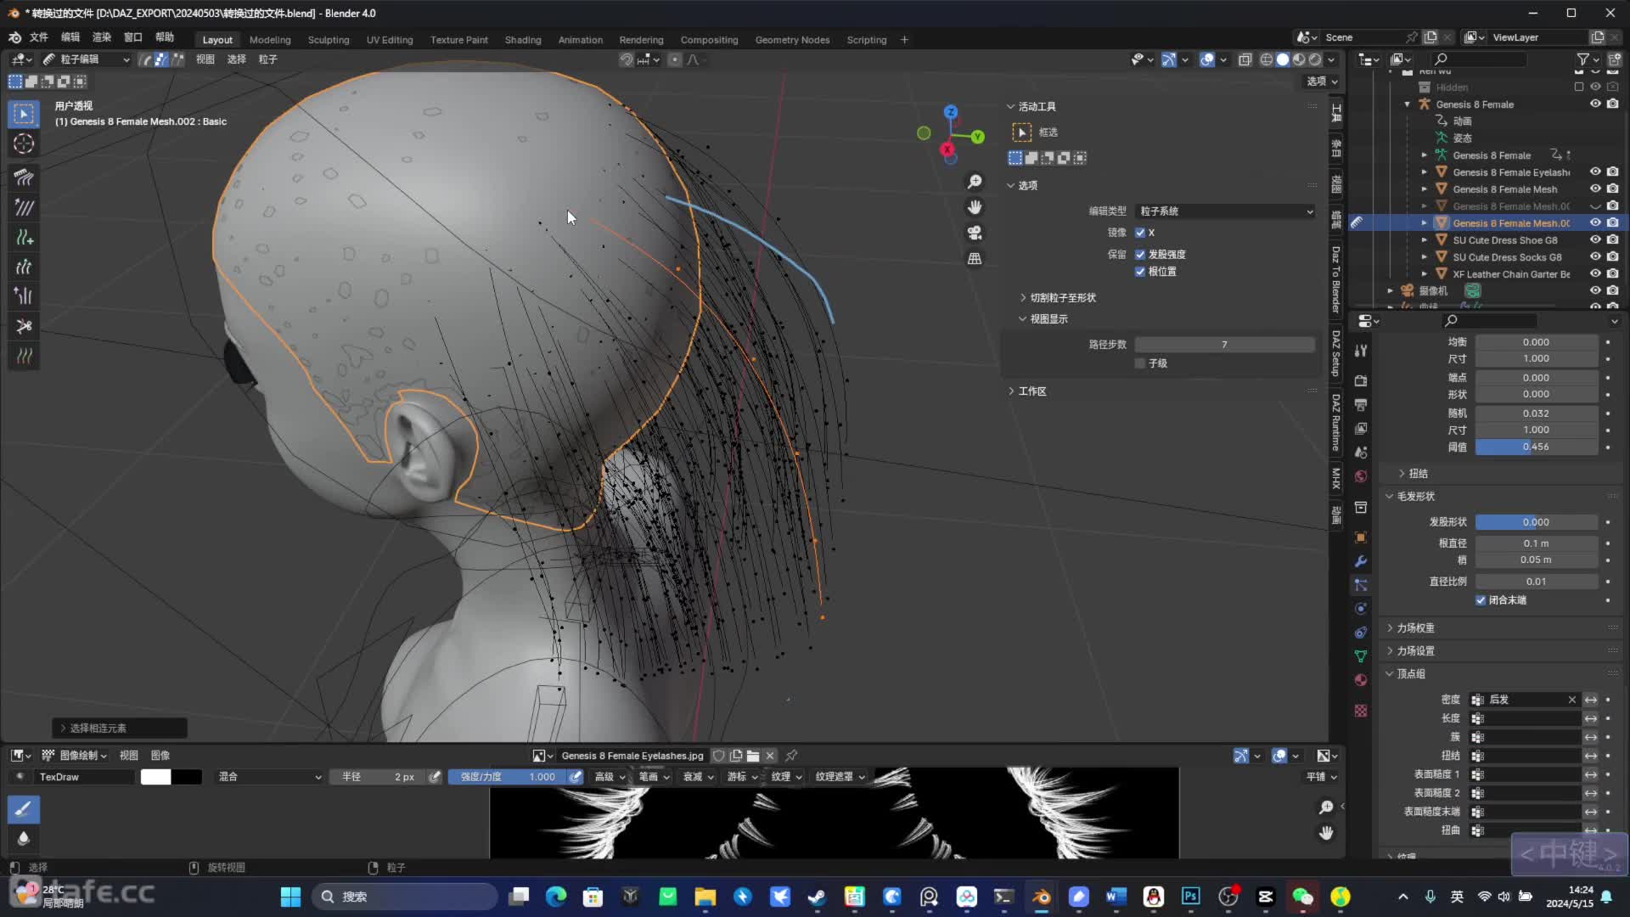Select the 3D cursor tool
Viewport: 1630px width, 917px height.
[24, 143]
